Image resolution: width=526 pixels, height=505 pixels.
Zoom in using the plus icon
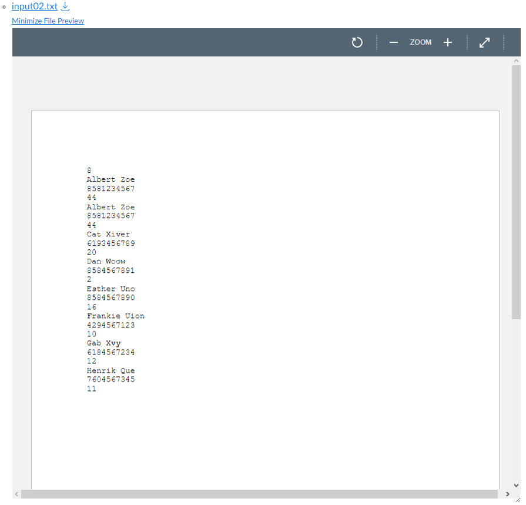448,42
